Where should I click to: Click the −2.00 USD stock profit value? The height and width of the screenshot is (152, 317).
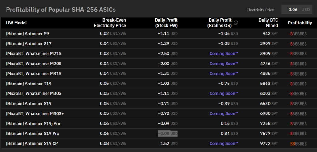pos(168,64)
